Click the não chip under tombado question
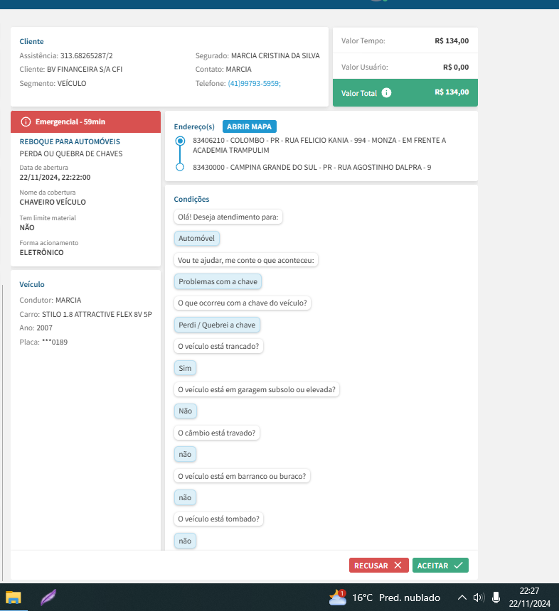Screen dimensions: 559x611 (x=185, y=541)
